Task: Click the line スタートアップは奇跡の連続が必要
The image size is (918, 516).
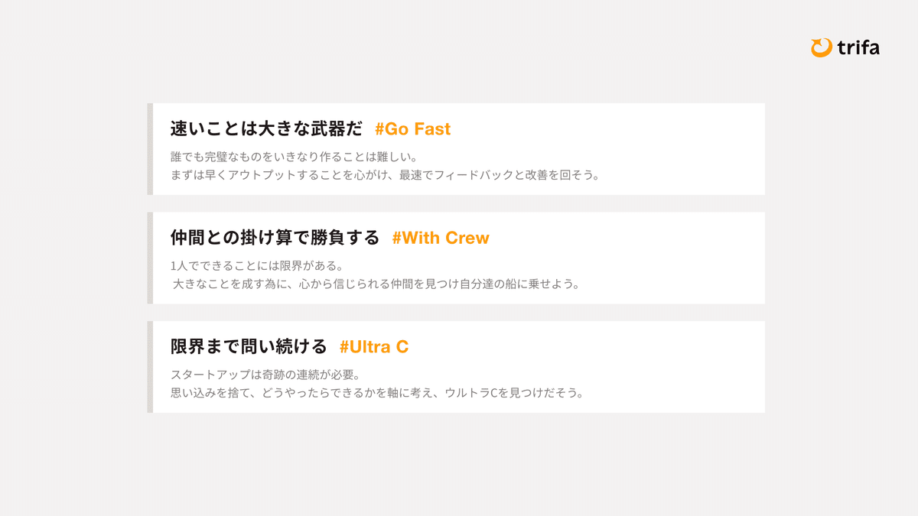Action: click(265, 375)
